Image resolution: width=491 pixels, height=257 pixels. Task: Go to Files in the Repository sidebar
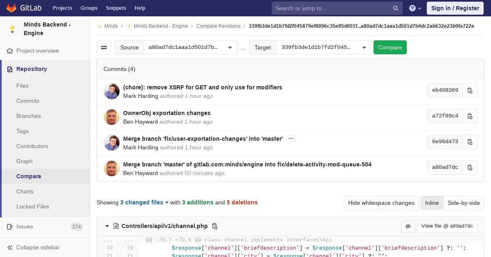pos(23,86)
